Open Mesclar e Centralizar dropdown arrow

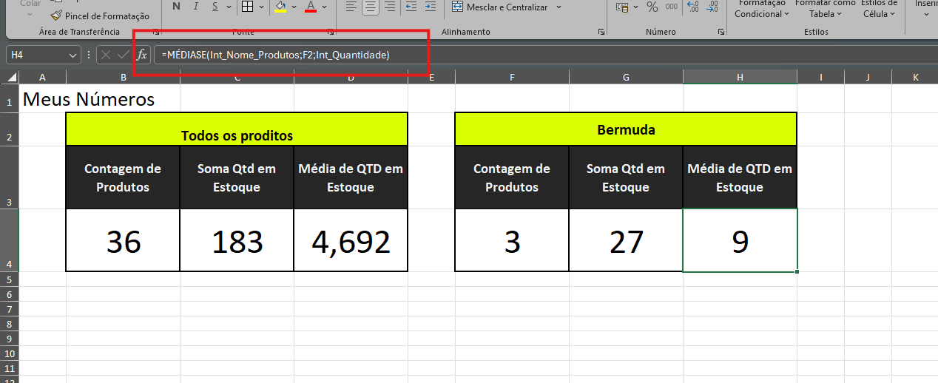[559, 7]
